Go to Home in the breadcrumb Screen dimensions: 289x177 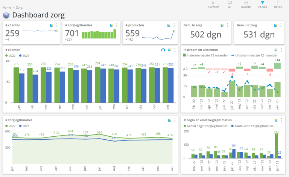(6, 7)
